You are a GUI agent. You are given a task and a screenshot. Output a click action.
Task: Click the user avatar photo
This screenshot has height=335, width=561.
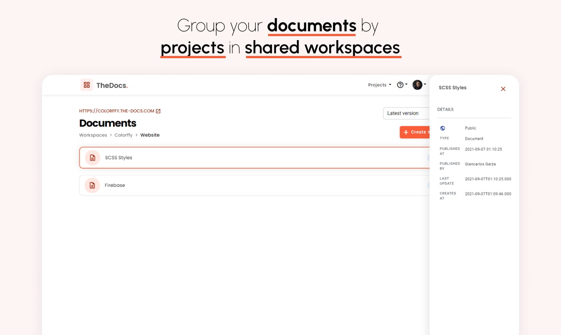(x=418, y=85)
